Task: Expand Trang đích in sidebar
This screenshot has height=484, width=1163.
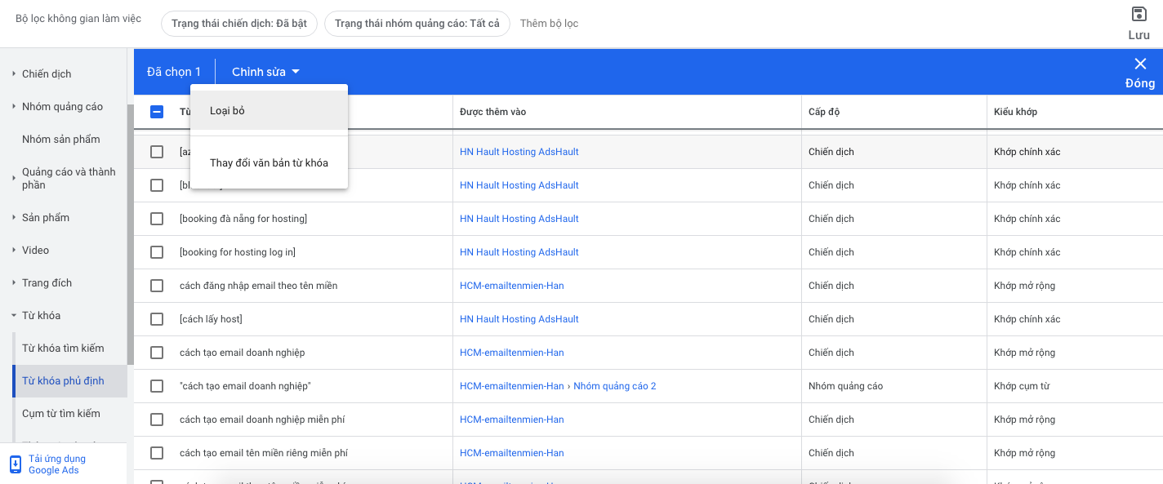Action: (14, 282)
